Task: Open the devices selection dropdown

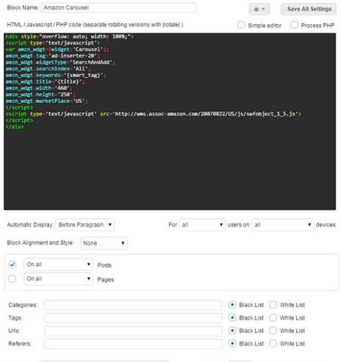Action: point(283,225)
